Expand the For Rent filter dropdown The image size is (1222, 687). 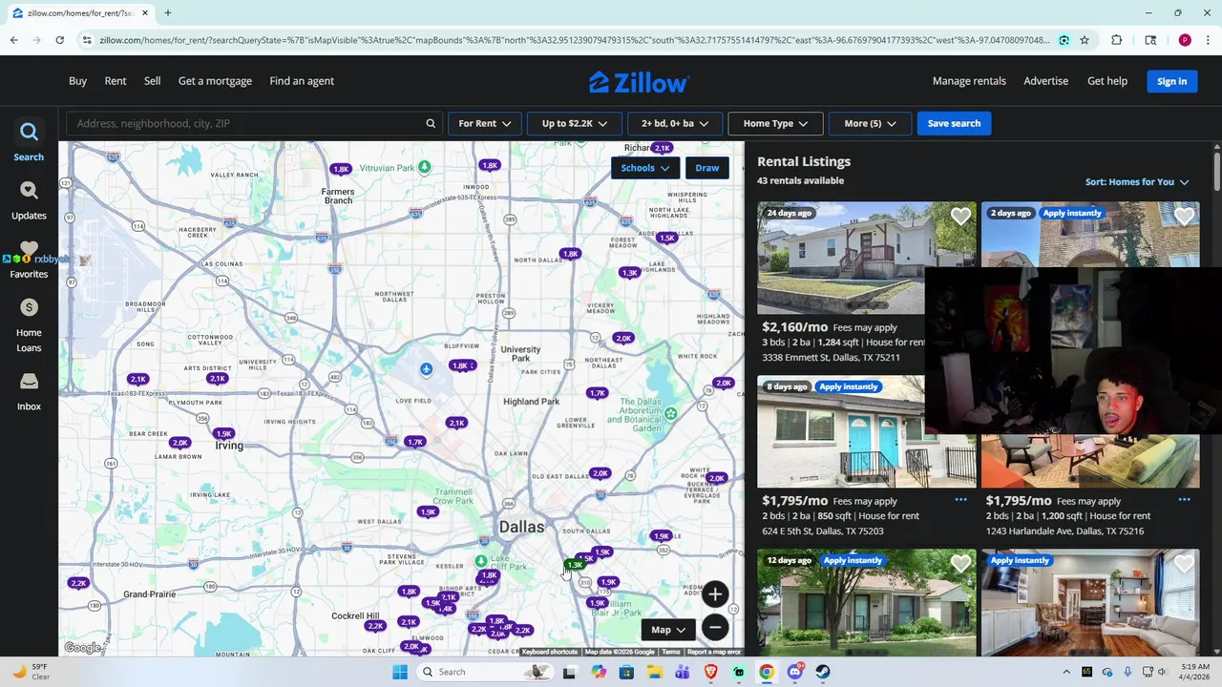tap(484, 123)
